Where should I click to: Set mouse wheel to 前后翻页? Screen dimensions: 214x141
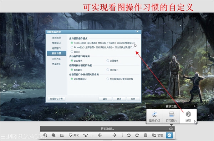coord(72,70)
